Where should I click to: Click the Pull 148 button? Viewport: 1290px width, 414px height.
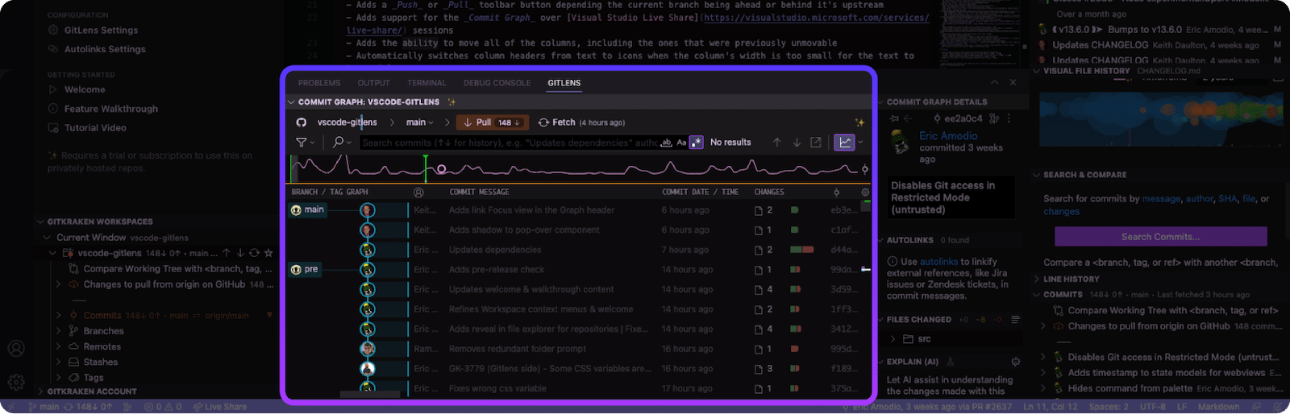[x=493, y=122]
